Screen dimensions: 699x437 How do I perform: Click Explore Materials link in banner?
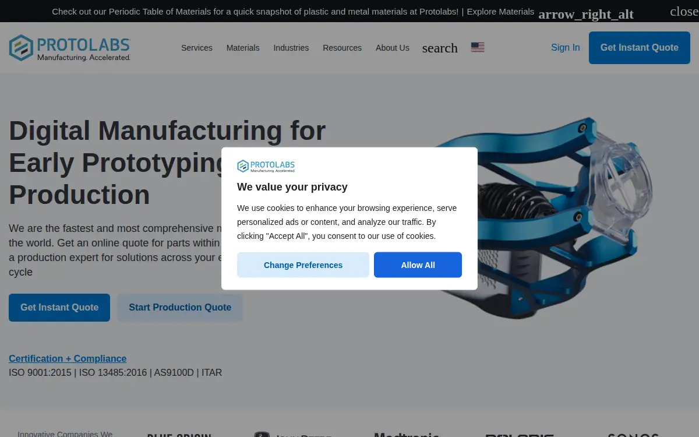(x=500, y=12)
